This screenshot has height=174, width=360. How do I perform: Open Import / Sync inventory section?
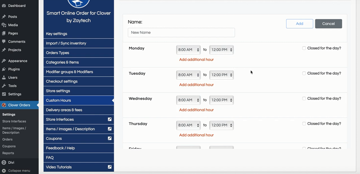click(79, 43)
